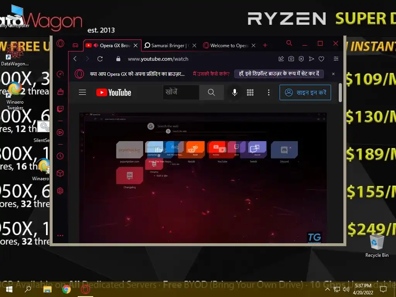Open Extensions cube icon in sidebar
Viewport: 396px width, 297px height.
[x=60, y=173]
